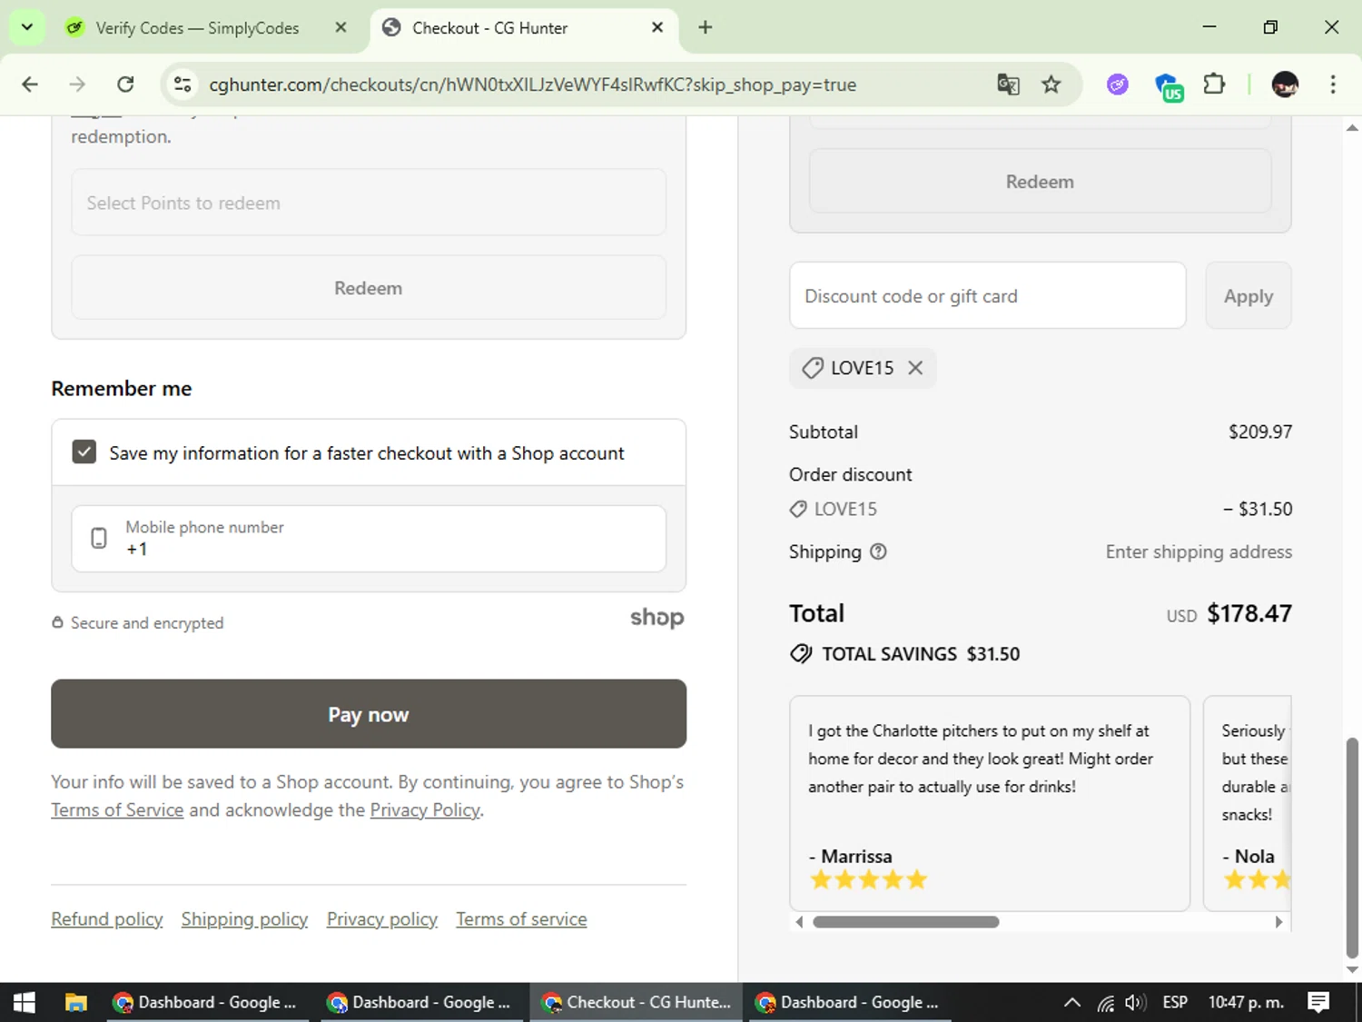Click the total amount $178.47
The image size is (1362, 1022).
pyautogui.click(x=1249, y=614)
